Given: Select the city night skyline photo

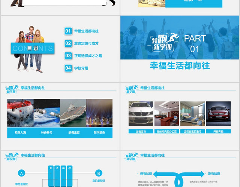Looking at the screenshot, I should [x=99, y=113].
